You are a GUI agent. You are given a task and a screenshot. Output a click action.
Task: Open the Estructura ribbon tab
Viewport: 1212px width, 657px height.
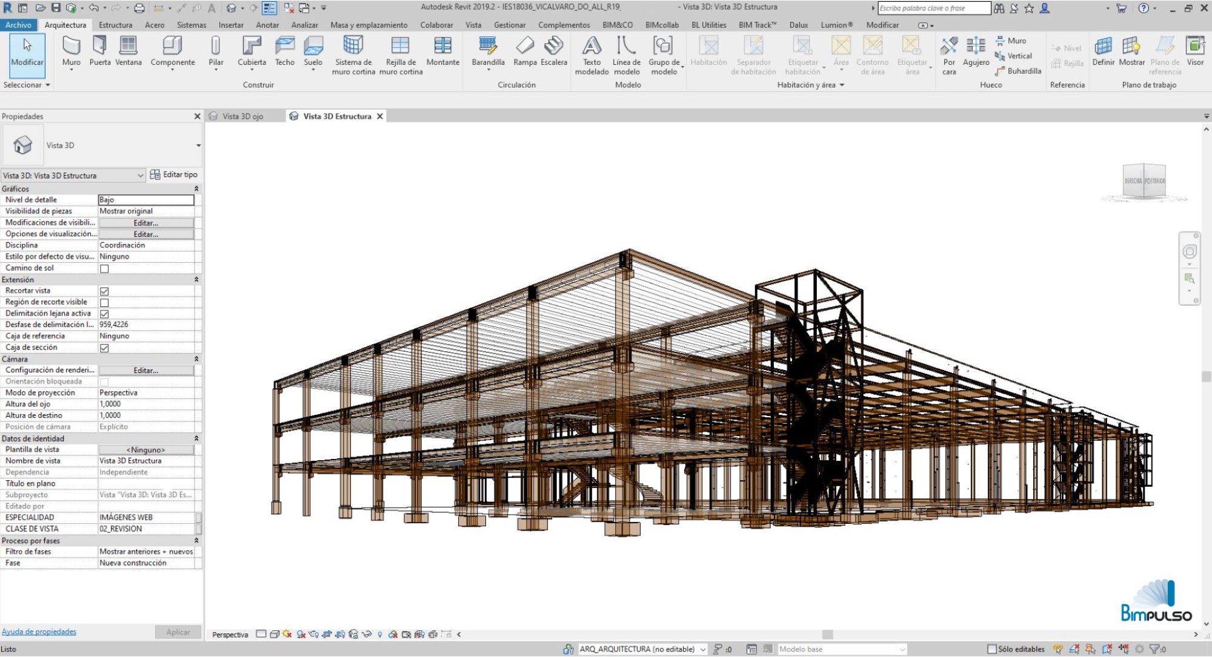[115, 25]
